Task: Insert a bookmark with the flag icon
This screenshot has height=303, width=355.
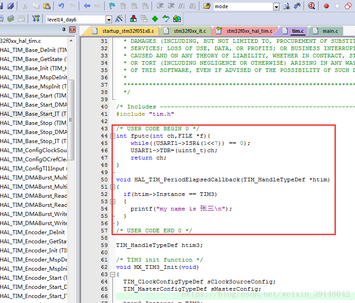Action: pos(112,6)
